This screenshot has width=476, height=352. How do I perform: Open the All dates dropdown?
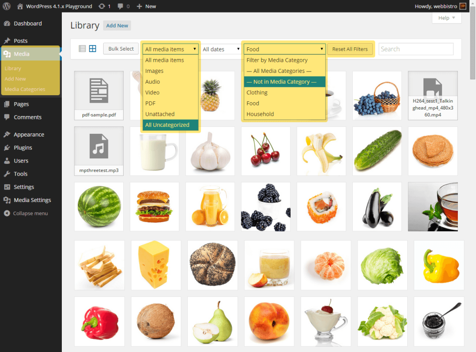(220, 49)
